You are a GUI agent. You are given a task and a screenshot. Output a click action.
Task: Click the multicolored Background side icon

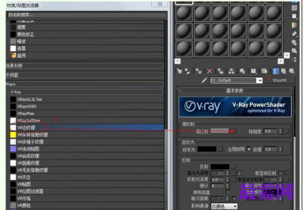coord(294,25)
